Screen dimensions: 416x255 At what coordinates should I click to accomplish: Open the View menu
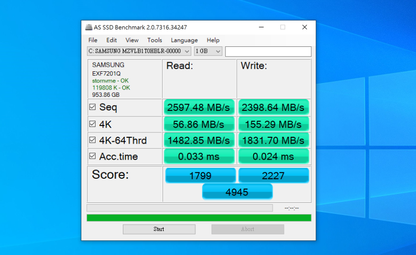click(132, 40)
